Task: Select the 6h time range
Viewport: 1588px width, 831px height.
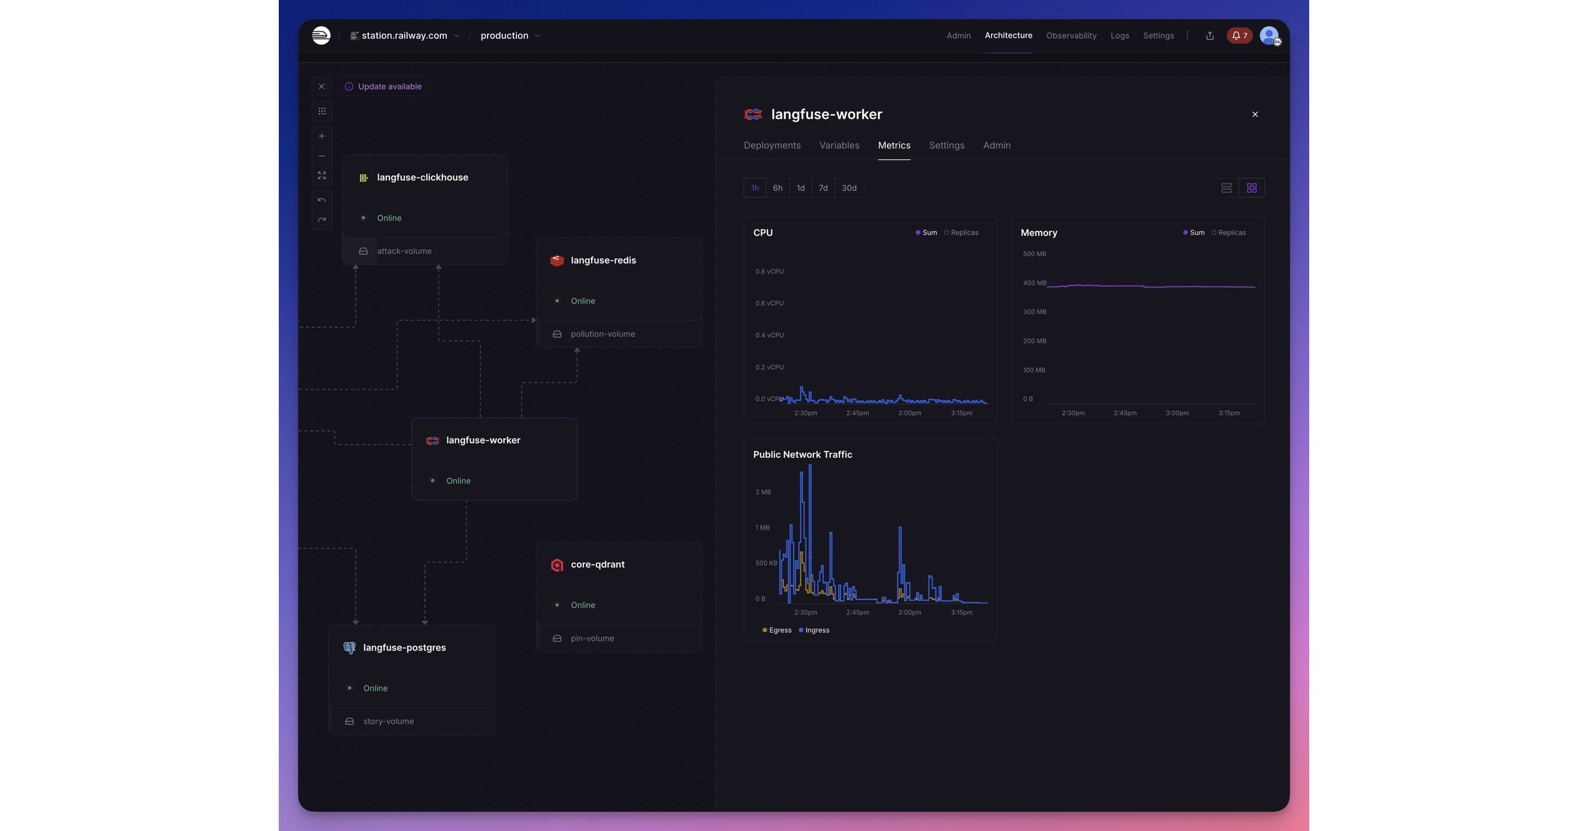Action: (778, 188)
